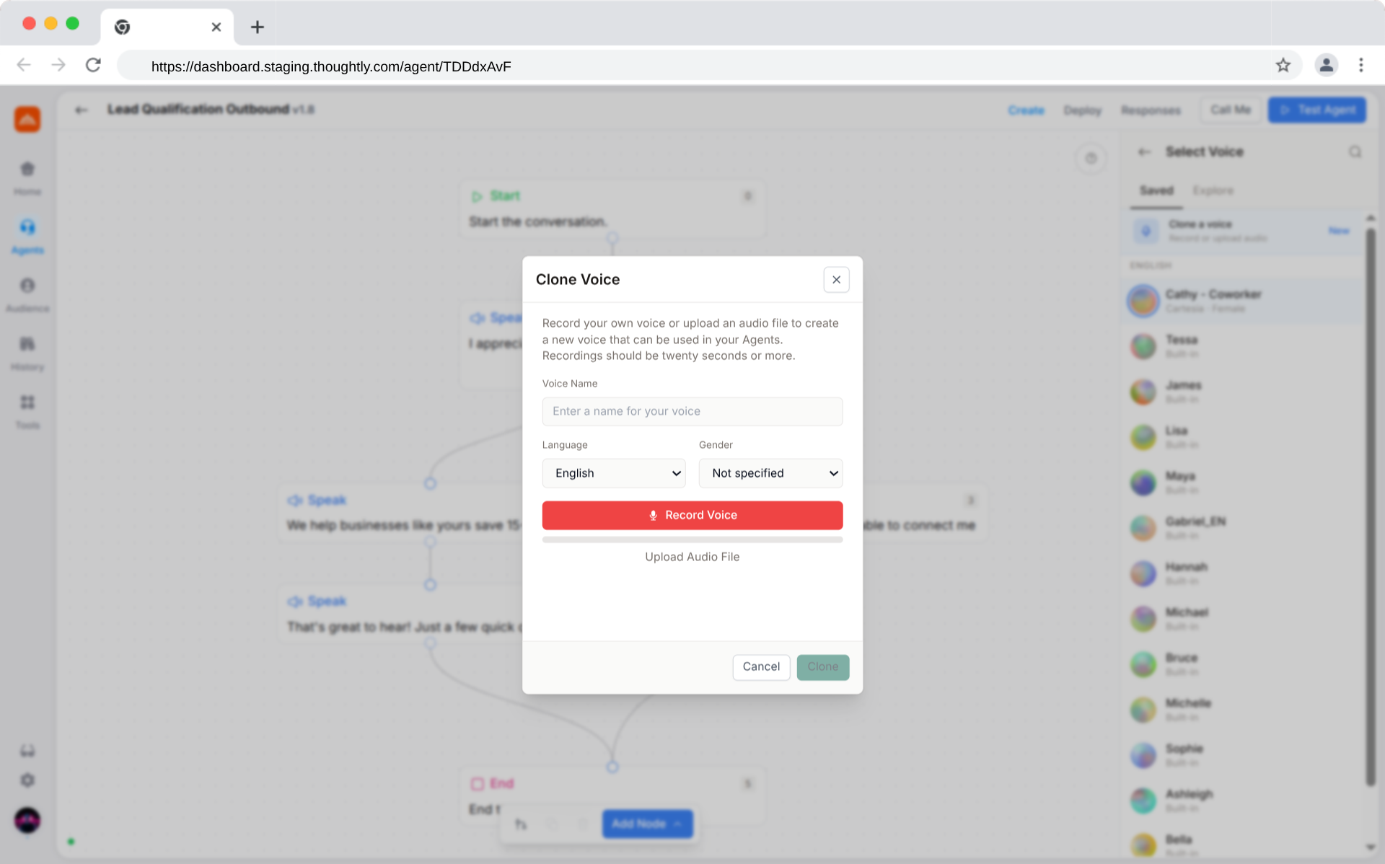Click the recording progress bar below Record Voice

692,539
